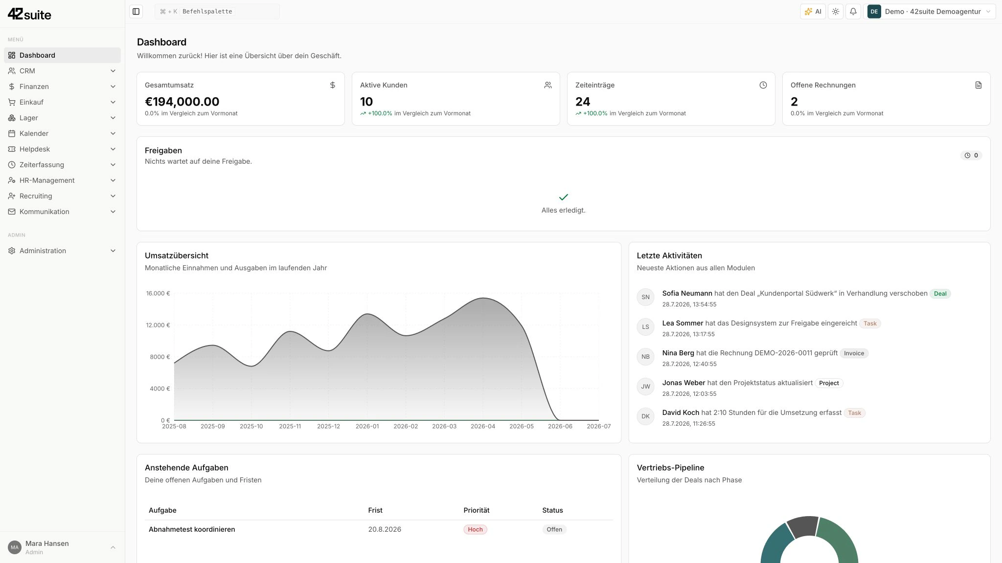Click the Finanzen dollar icon in sidebar
Image resolution: width=1002 pixels, height=563 pixels.
[x=12, y=87]
